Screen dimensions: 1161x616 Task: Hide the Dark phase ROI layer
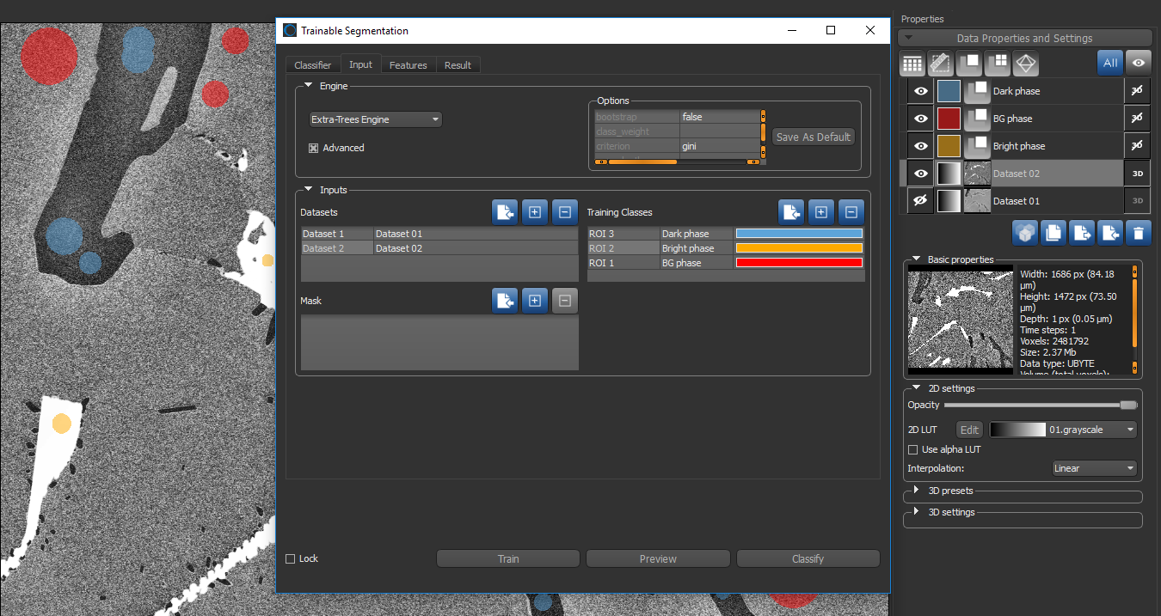(920, 91)
